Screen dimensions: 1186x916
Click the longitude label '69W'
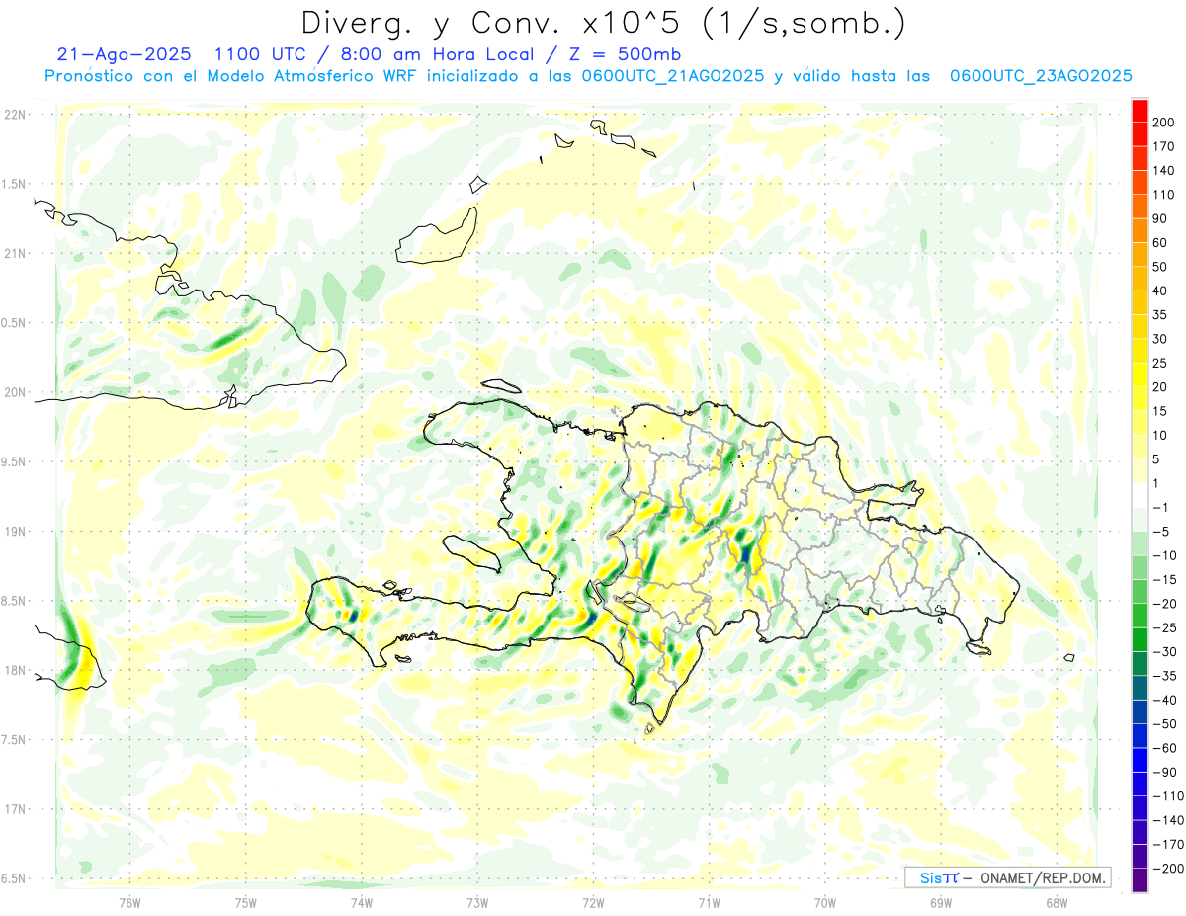point(941,904)
